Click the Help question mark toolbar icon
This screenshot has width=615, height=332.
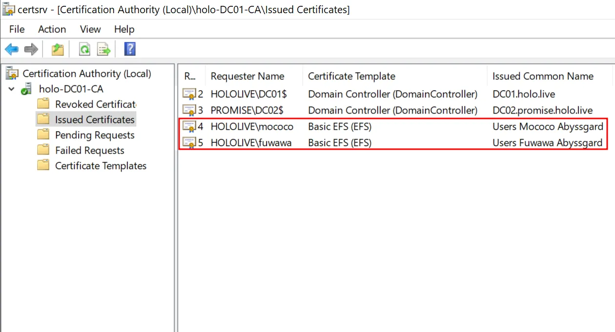pyautogui.click(x=130, y=49)
